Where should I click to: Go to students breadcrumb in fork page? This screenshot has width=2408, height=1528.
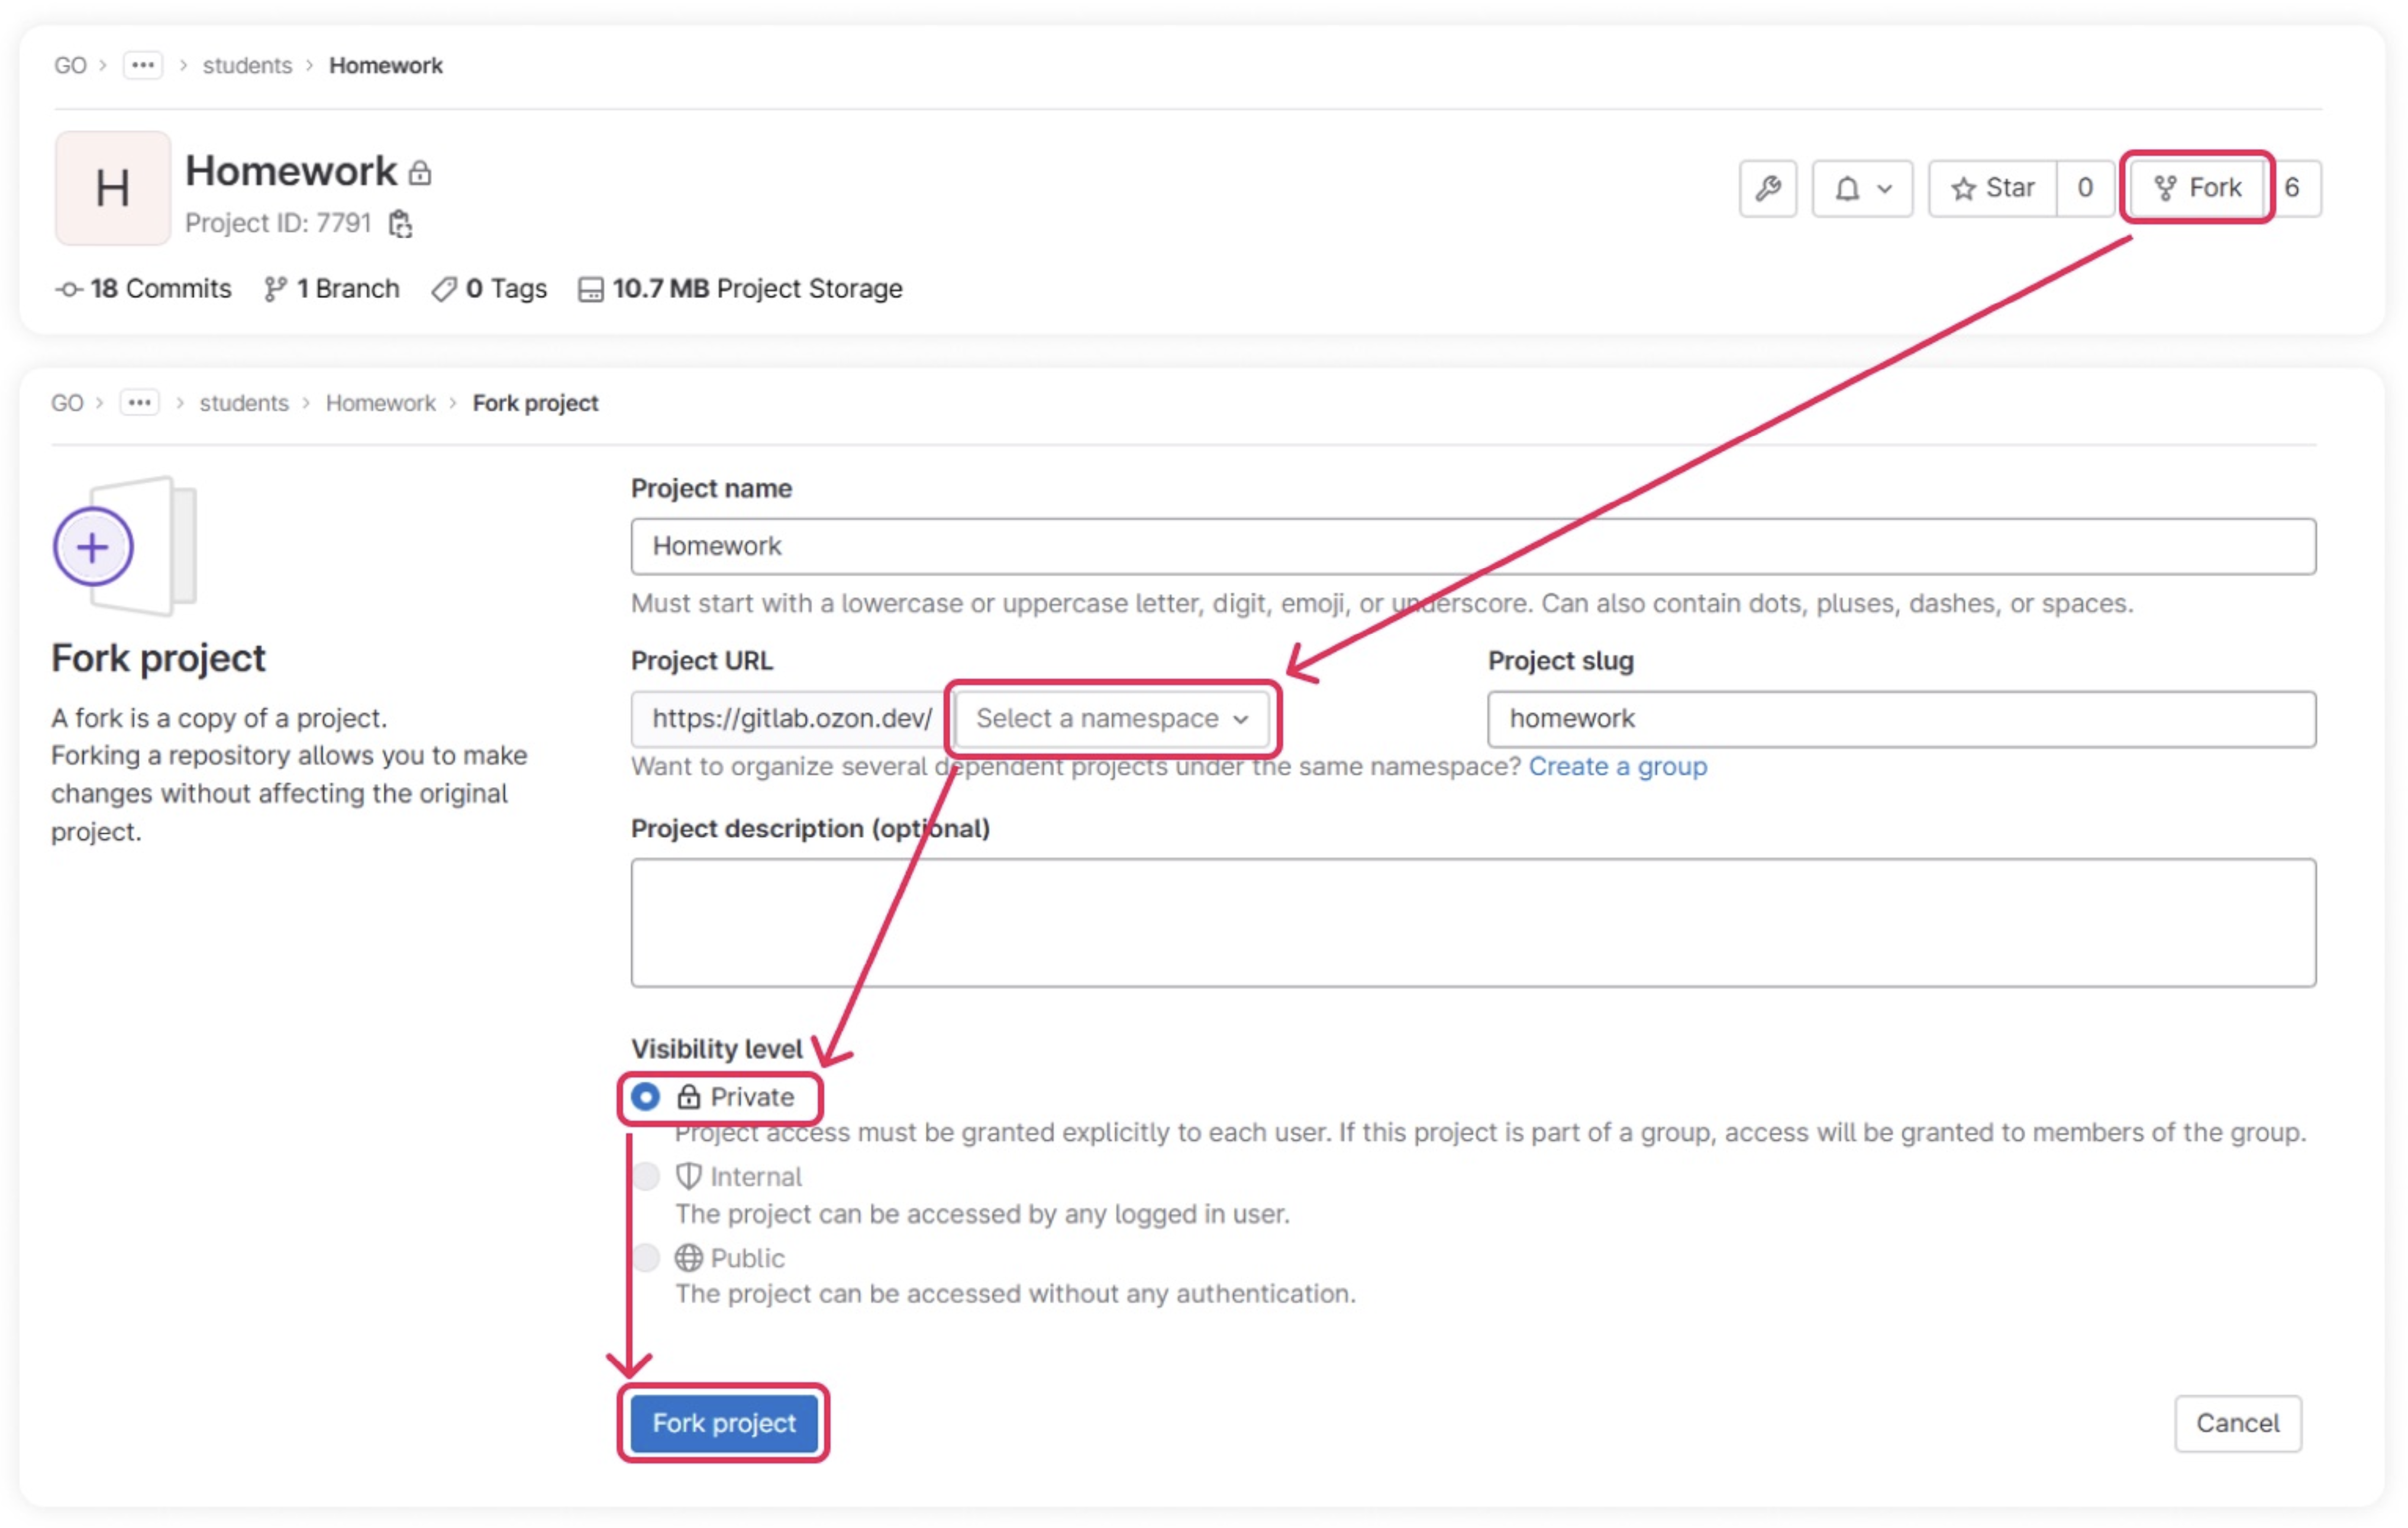(x=244, y=403)
